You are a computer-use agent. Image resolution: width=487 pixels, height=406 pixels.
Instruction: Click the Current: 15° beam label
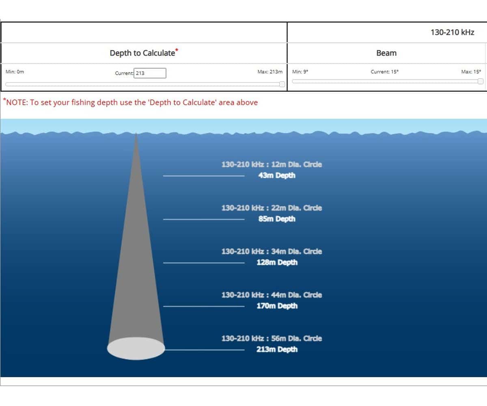(385, 72)
